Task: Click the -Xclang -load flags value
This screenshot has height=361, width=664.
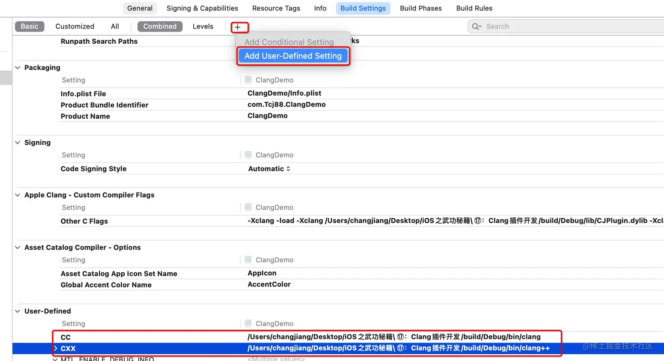Action: pos(455,221)
